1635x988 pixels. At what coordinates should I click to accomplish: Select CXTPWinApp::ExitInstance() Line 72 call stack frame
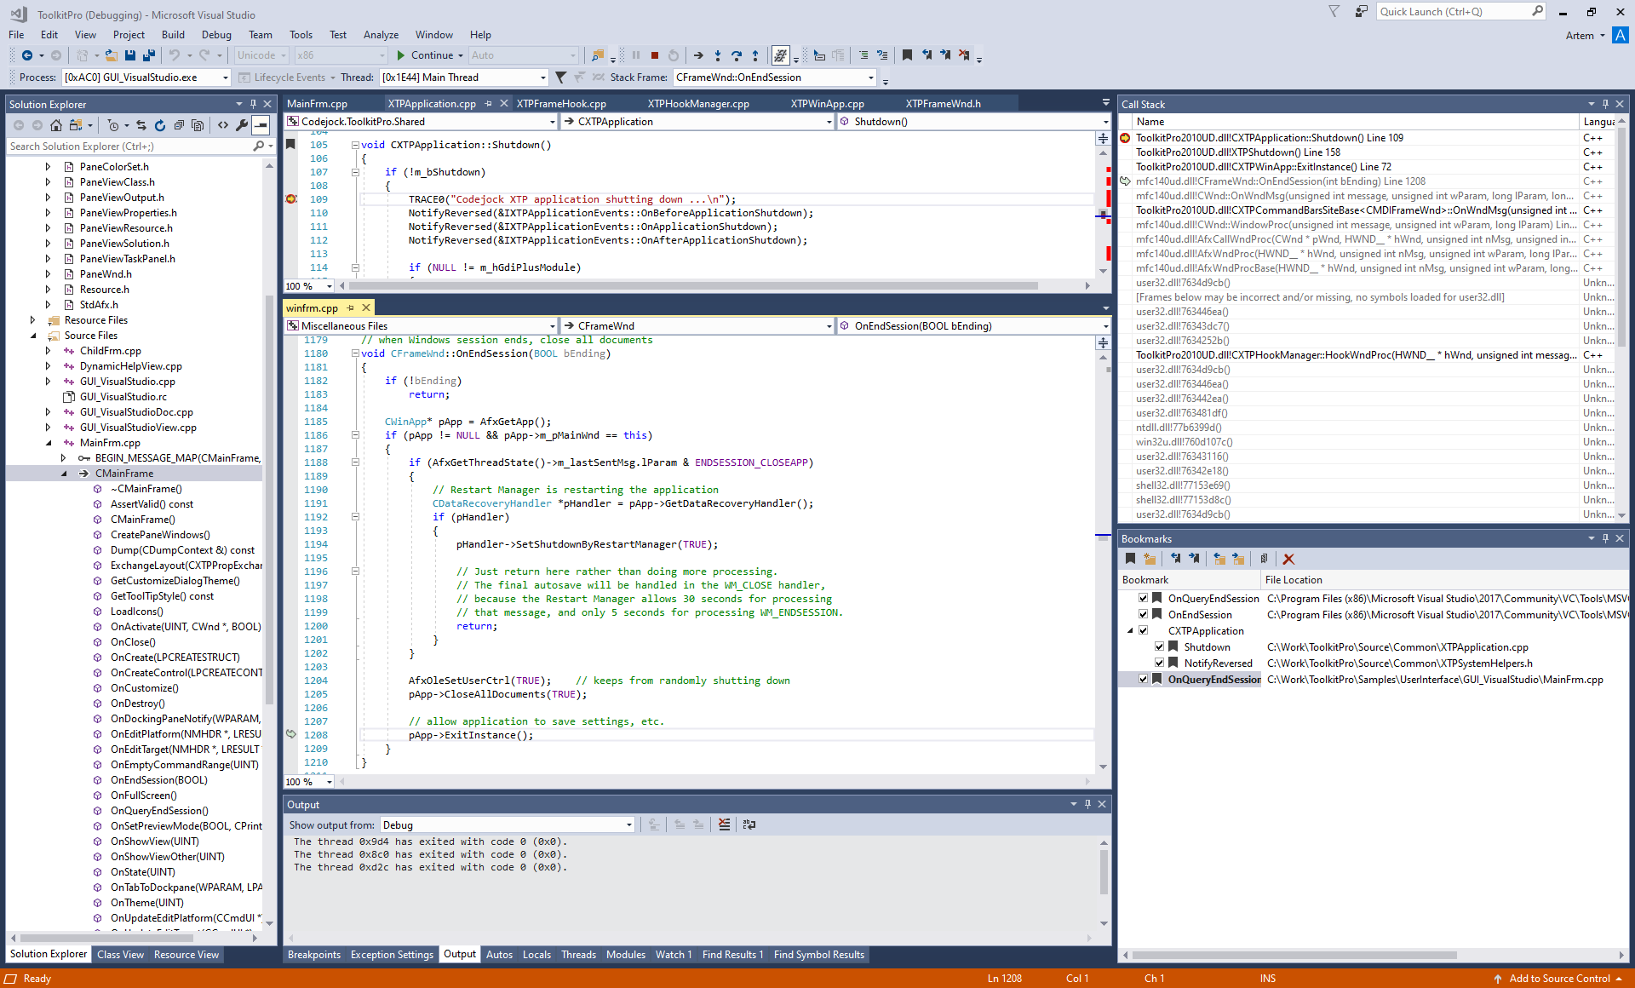[x=1264, y=167]
